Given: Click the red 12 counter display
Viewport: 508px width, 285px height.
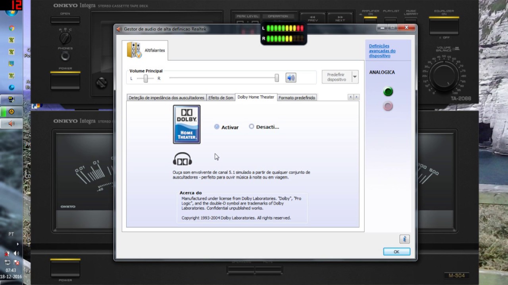Looking at the screenshot, I should point(17,5).
